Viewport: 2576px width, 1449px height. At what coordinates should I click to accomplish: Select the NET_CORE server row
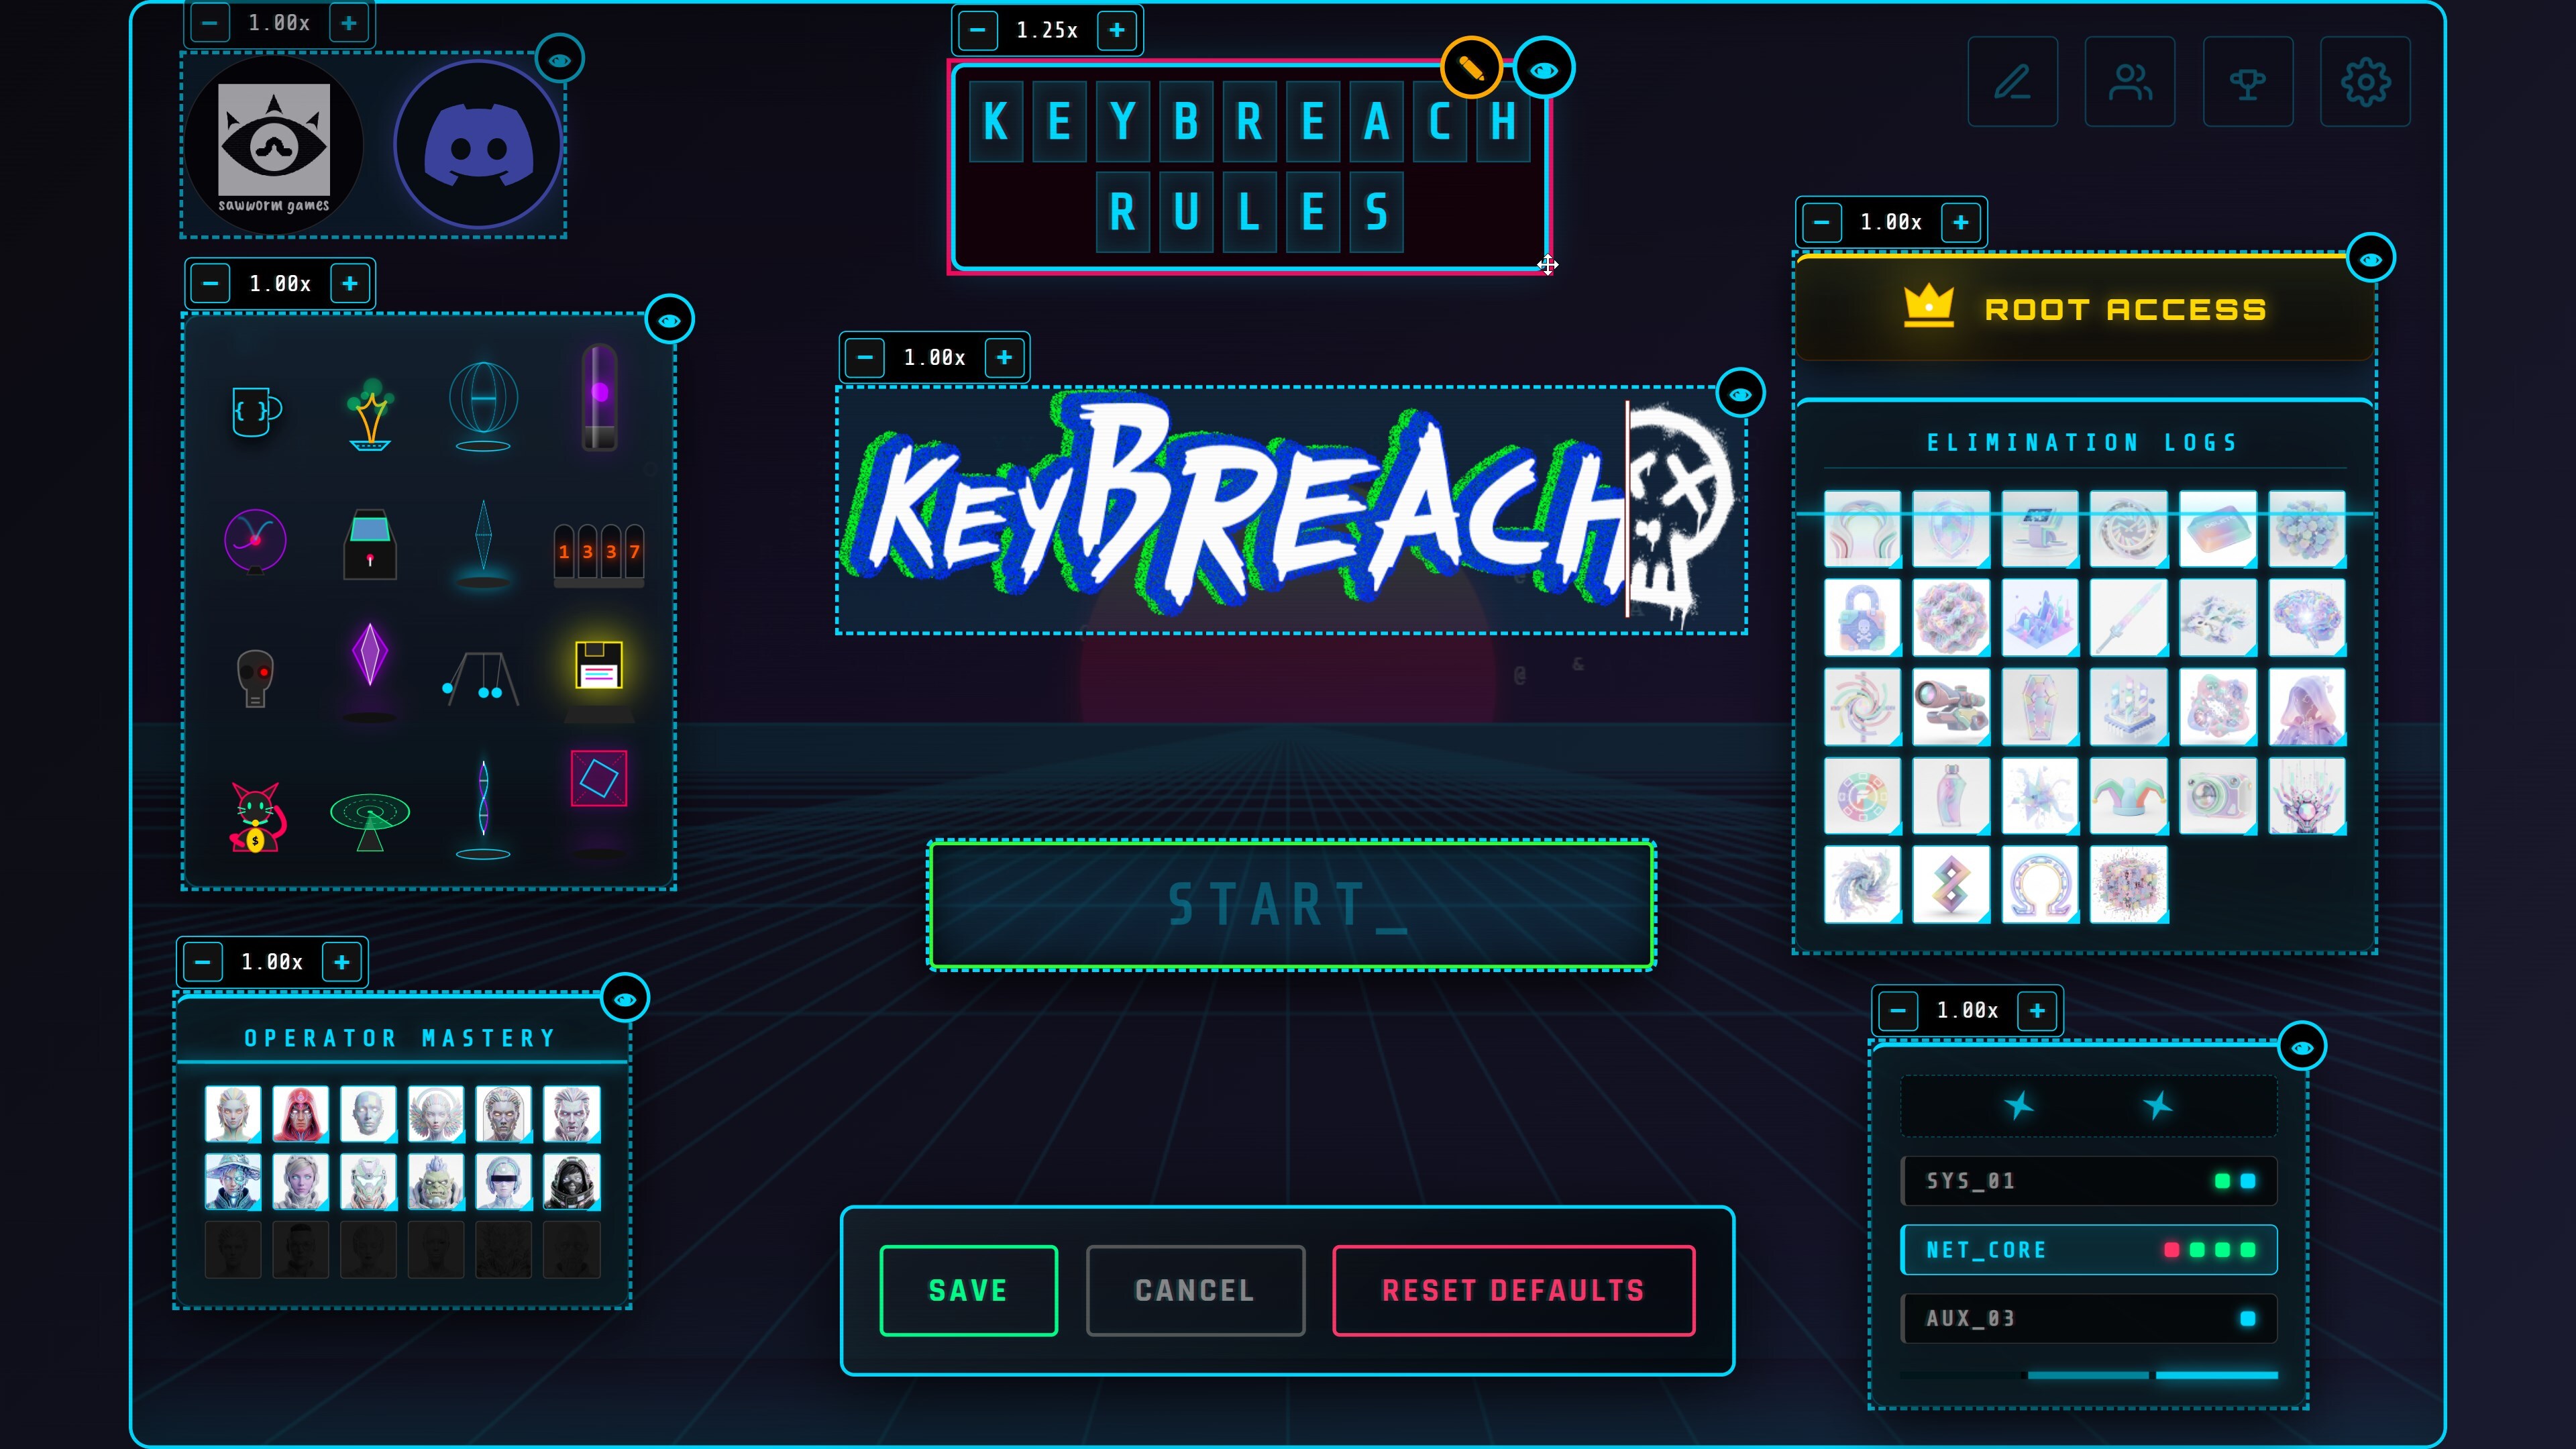pos(2089,1250)
